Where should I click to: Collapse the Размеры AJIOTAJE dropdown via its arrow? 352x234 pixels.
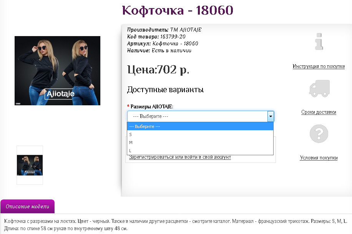(271, 116)
